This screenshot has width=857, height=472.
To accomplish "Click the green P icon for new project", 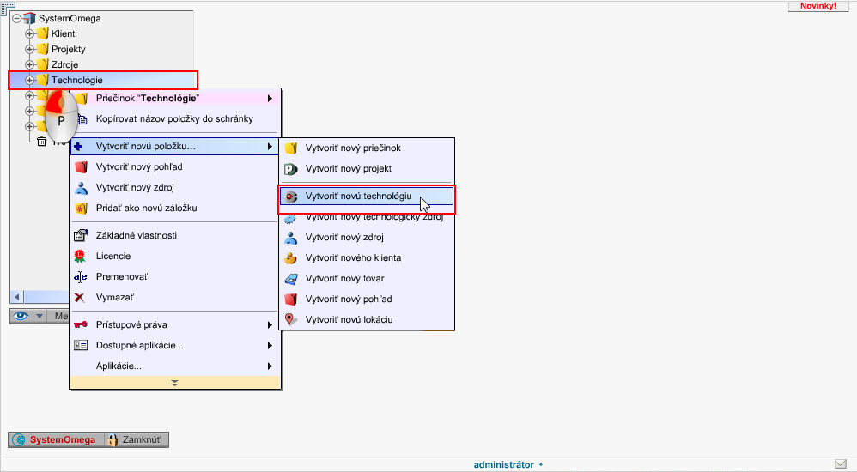I will point(291,168).
